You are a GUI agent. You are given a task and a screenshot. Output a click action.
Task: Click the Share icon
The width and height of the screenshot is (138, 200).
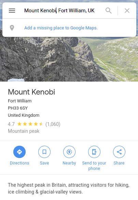coord(119,152)
